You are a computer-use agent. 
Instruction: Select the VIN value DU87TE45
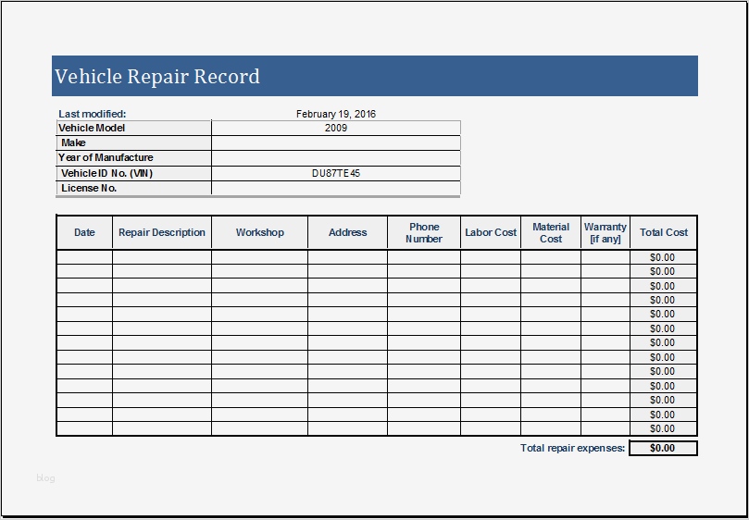336,173
